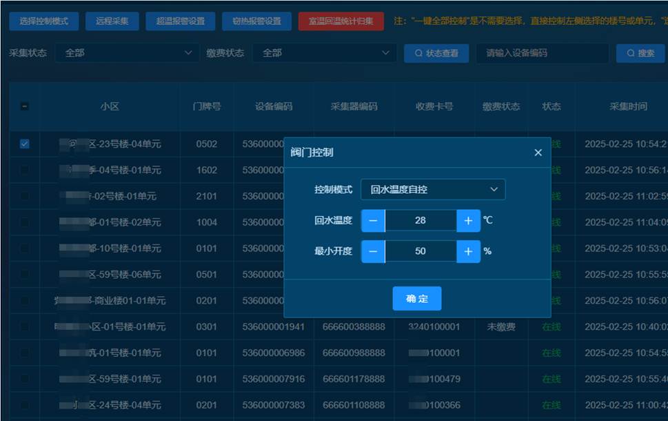This screenshot has height=421, width=668.
Task: Expand the 缴费状态 filter dropdown
Action: click(324, 53)
